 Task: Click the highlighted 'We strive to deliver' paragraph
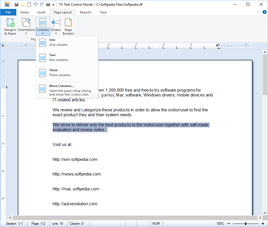coord(131,127)
